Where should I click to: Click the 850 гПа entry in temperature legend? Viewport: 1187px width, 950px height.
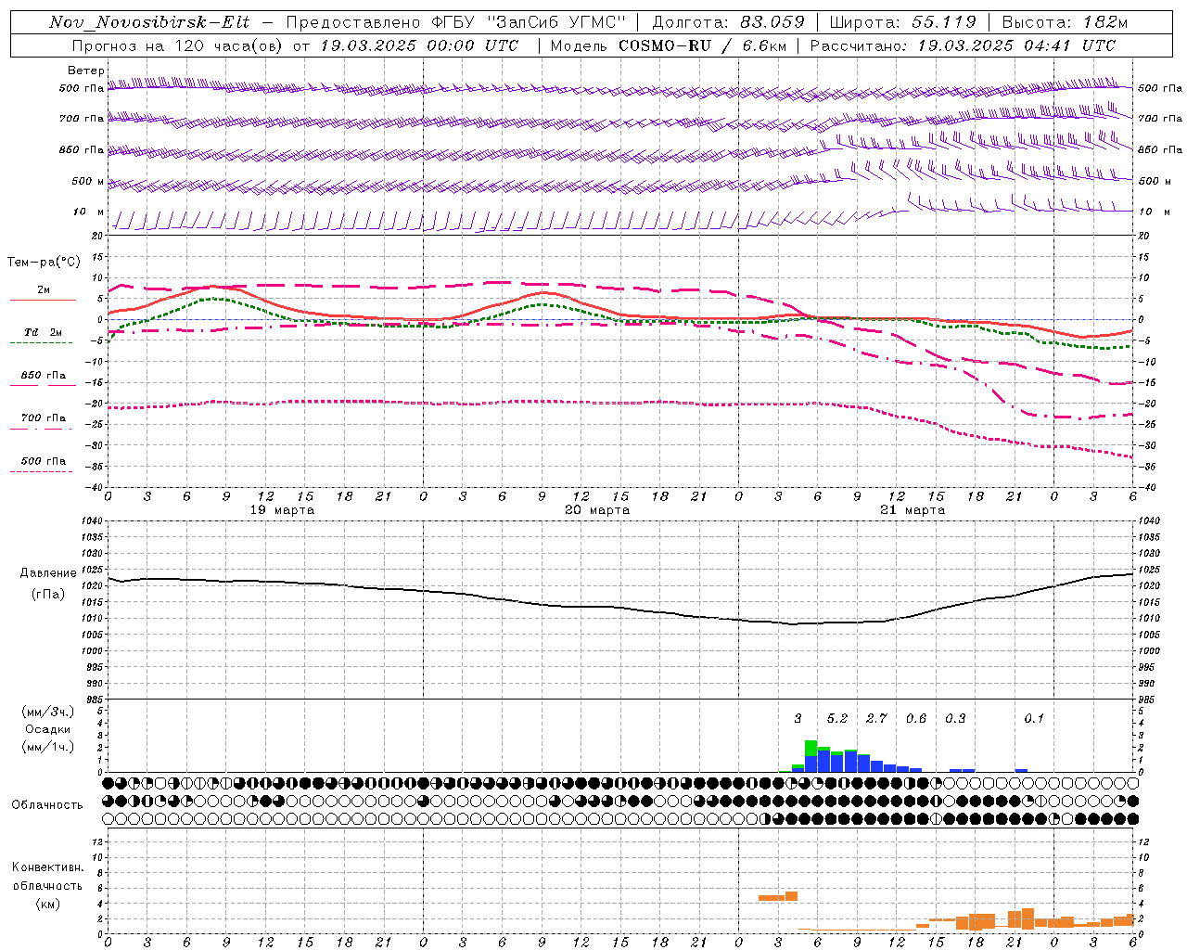(44, 376)
